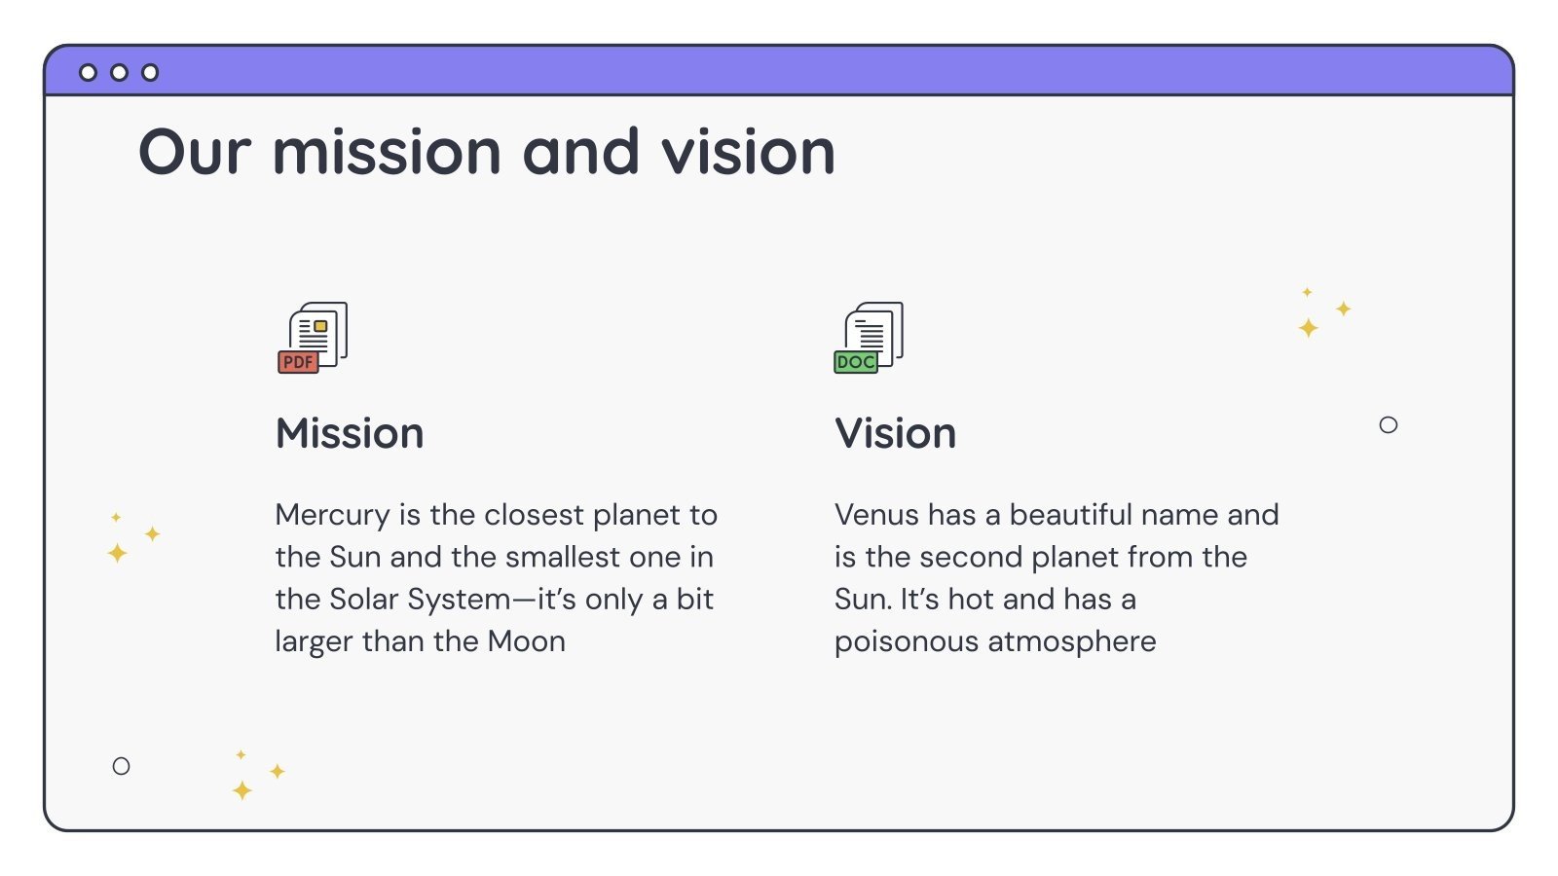Select the Venus description paragraph
Image resolution: width=1558 pixels, height=876 pixels.
pyautogui.click(x=1057, y=577)
